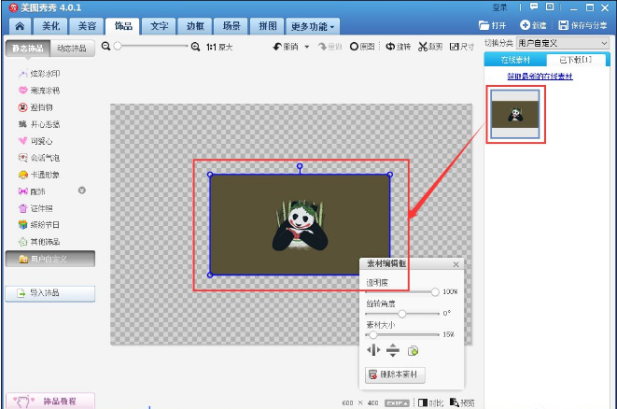This screenshot has width=617, height=409.
Task: Follow the latest online materials link
Action: [x=540, y=77]
